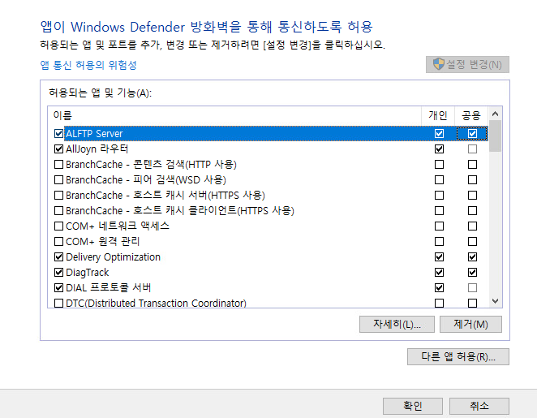This screenshot has width=537, height=418.
Task: Select the COM+ 원격 관리 row text
Action: tap(103, 242)
